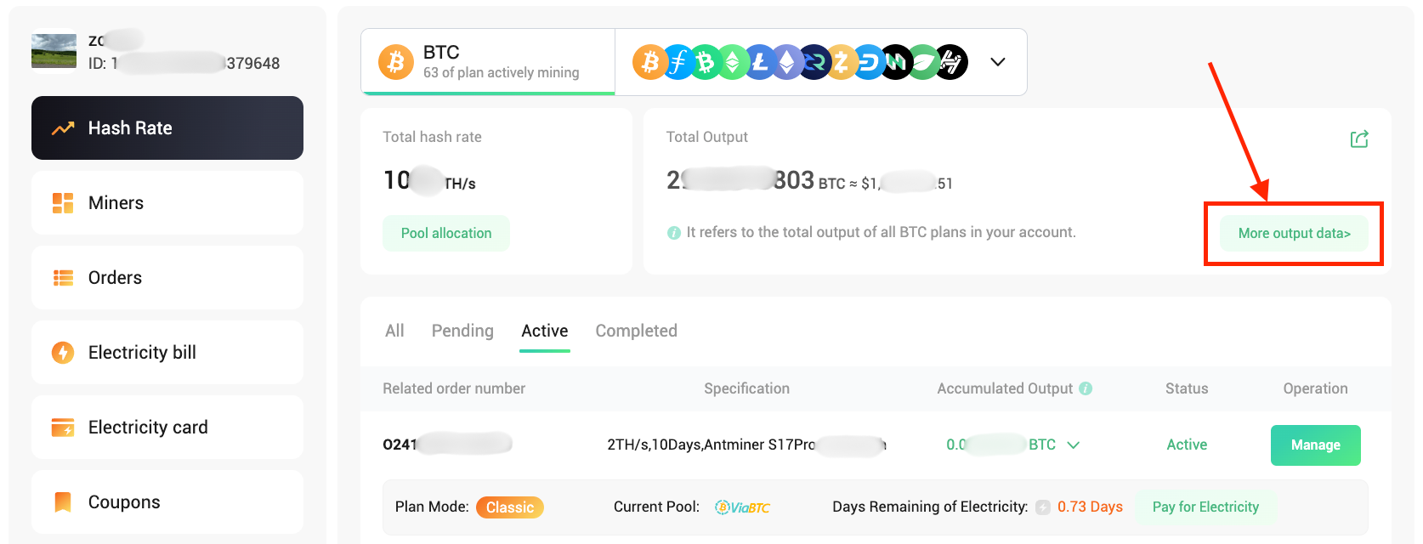Viewport: 1423px width, 544px height.
Task: Open the Electricity bill section
Action: pos(167,352)
